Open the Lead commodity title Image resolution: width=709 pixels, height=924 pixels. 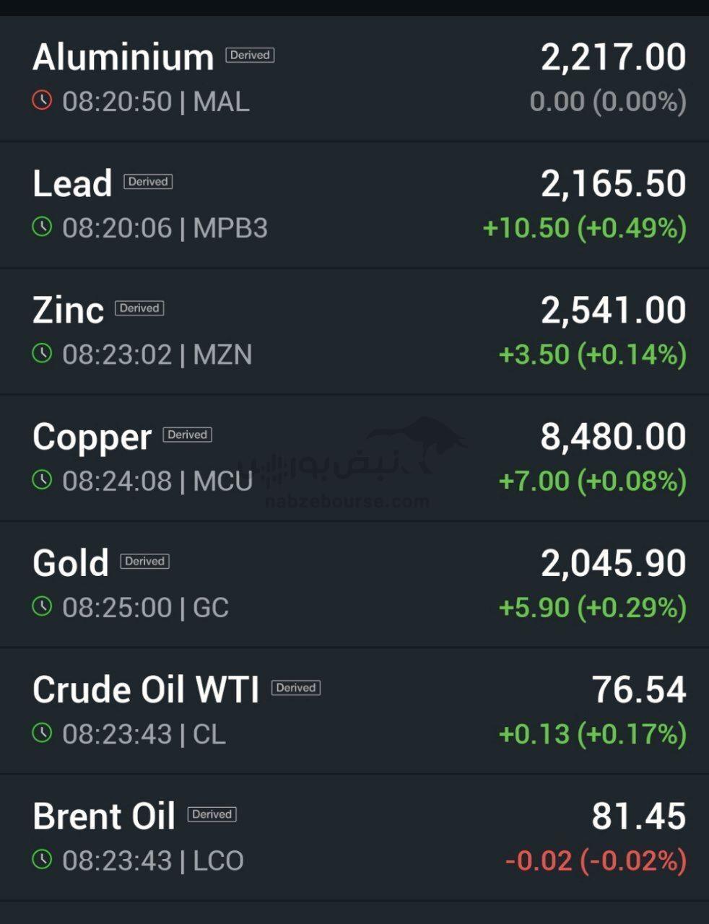(x=72, y=184)
